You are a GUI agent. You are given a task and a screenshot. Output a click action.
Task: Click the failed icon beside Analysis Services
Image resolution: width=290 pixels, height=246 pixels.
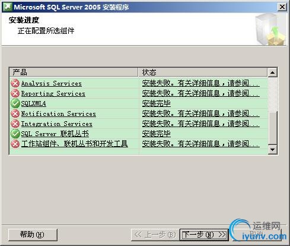[x=15, y=83]
